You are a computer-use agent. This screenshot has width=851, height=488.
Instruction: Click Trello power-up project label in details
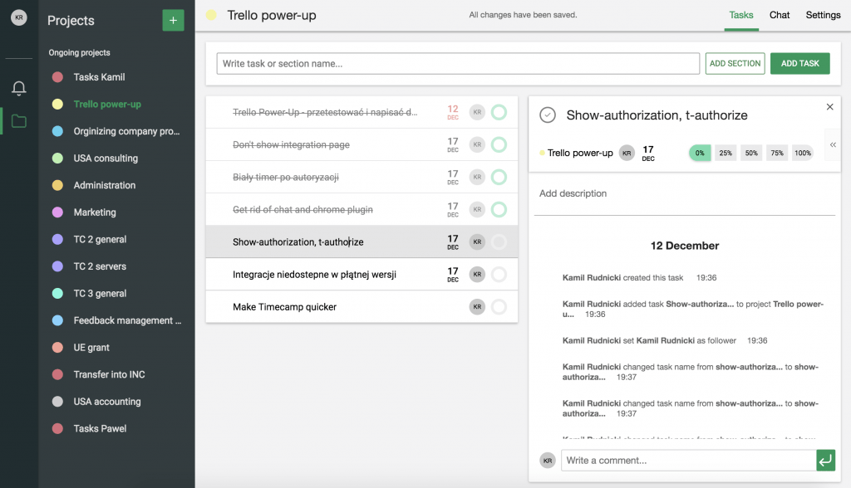point(579,153)
